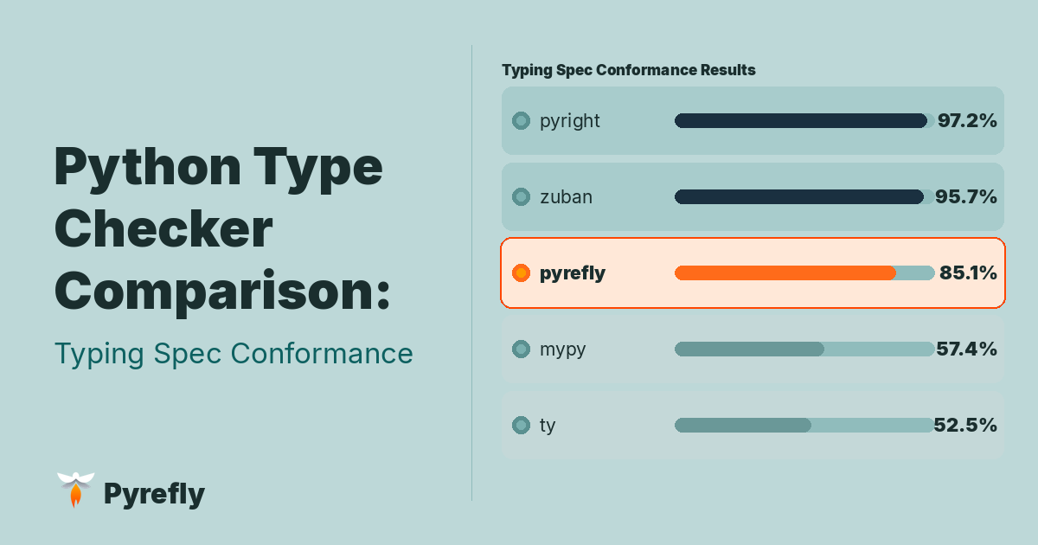This screenshot has height=545, width=1038.
Task: Click the Typing Spec Conformance Results heading
Action: point(628,70)
